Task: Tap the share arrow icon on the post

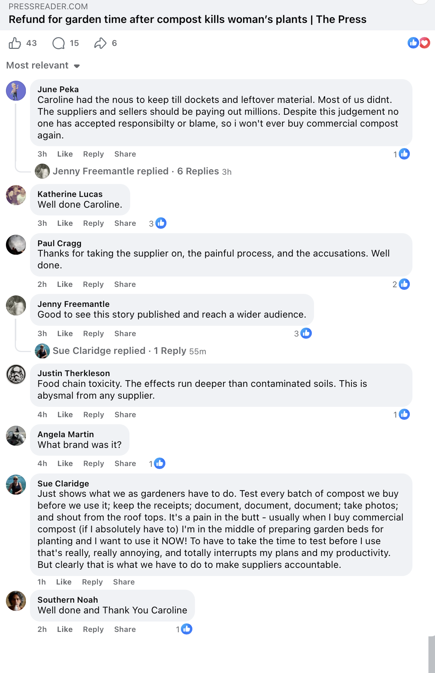Action: tap(100, 43)
